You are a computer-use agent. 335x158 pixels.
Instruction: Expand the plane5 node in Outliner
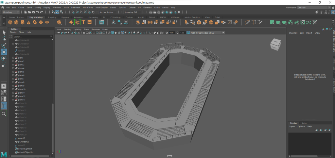pyautogui.click(x=13, y=72)
